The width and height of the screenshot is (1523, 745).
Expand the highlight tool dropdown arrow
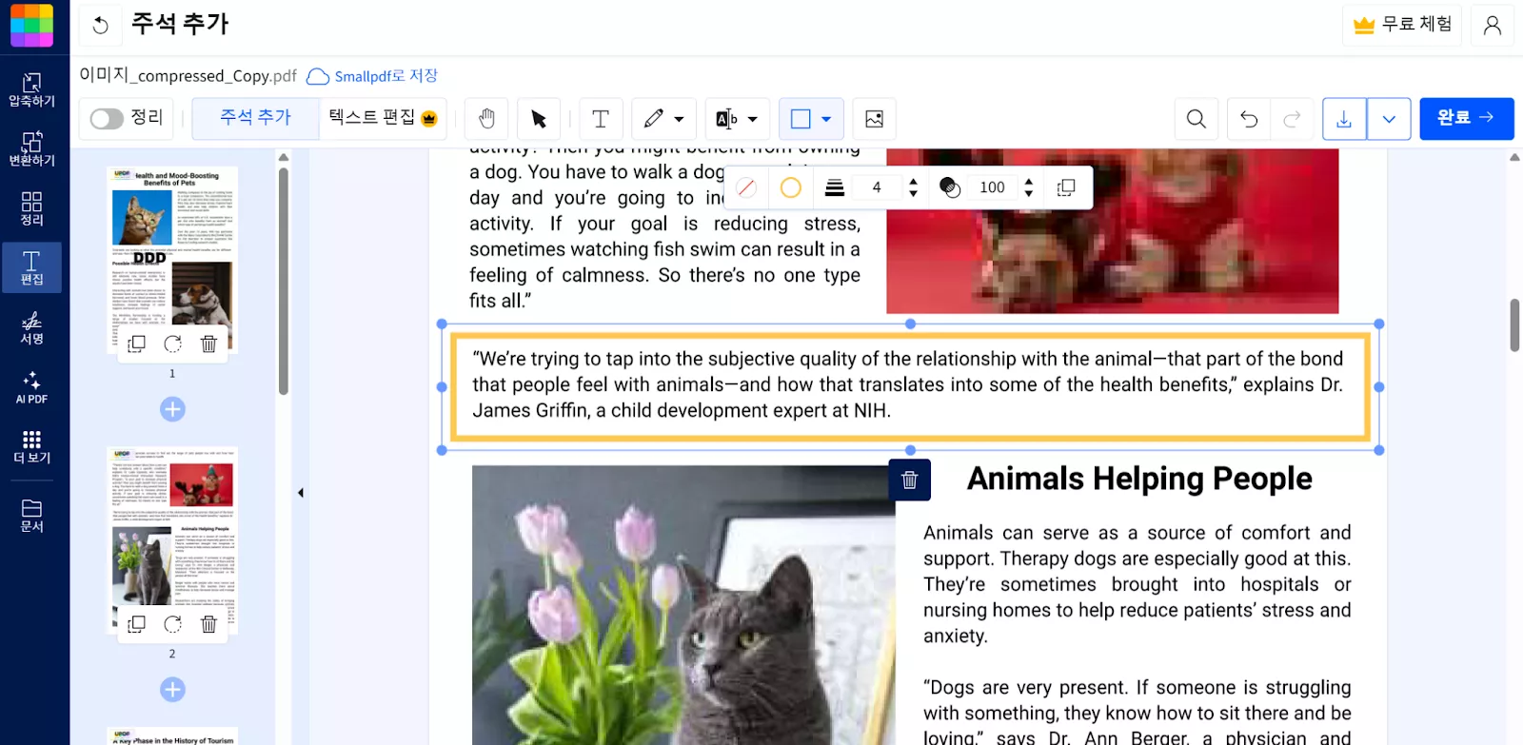pos(753,119)
